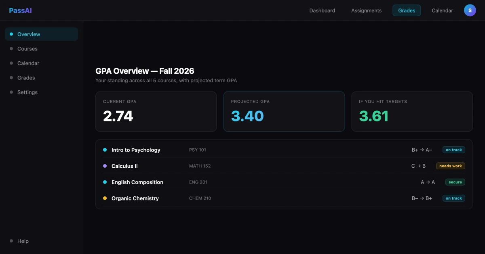Click the secure badge for English Composition
This screenshot has height=254, width=485.
[x=455, y=182]
